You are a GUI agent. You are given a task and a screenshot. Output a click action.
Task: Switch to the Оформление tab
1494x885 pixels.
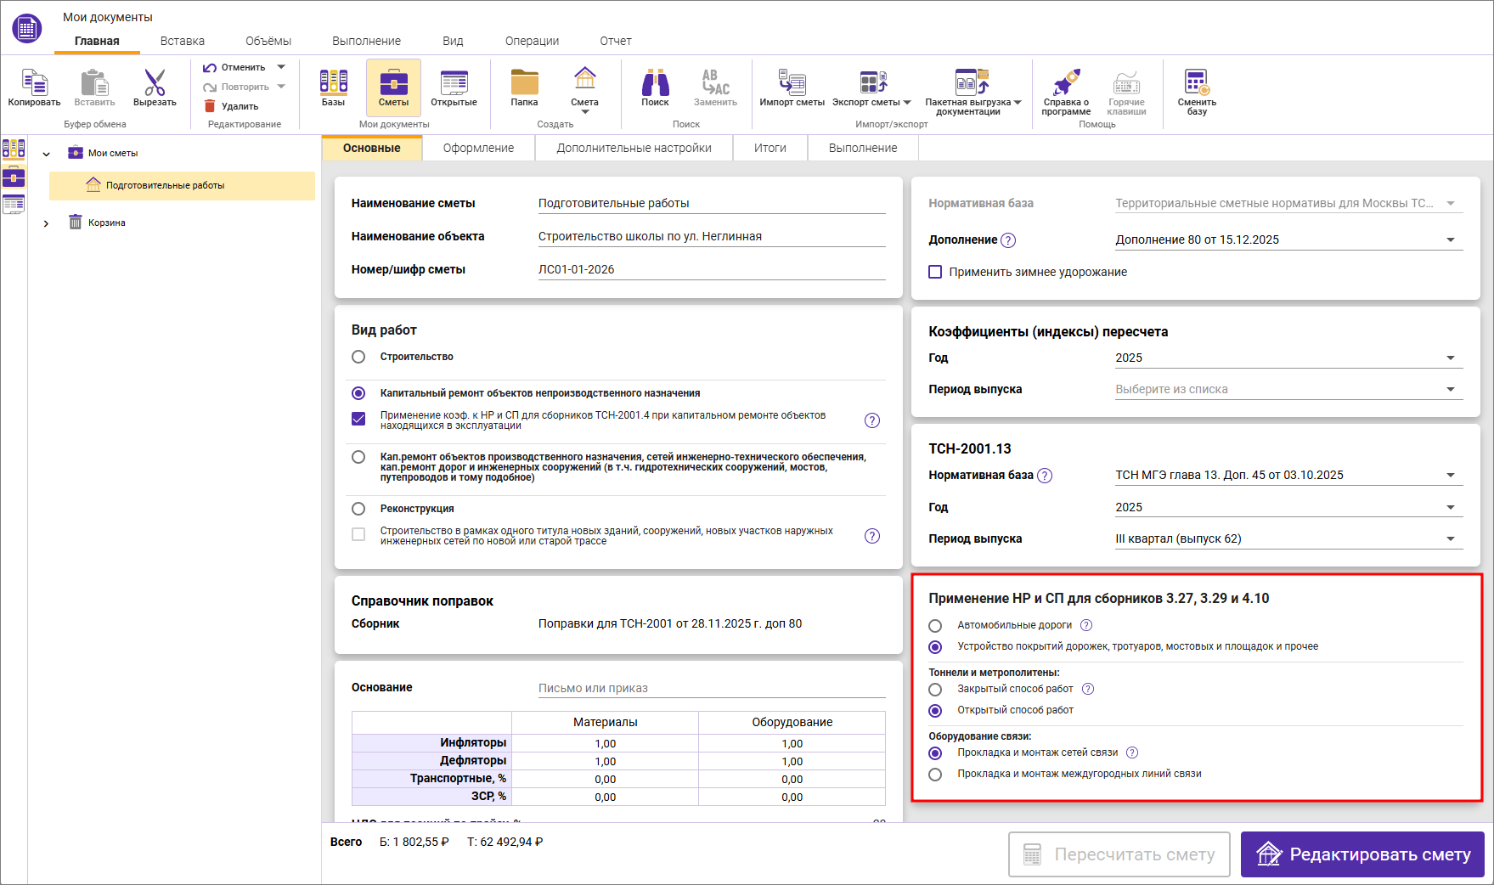pyautogui.click(x=478, y=148)
